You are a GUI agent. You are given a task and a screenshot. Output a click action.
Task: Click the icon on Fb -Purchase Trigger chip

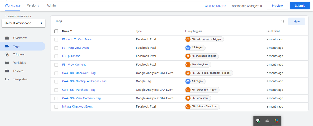pyautogui.click(x=188, y=56)
